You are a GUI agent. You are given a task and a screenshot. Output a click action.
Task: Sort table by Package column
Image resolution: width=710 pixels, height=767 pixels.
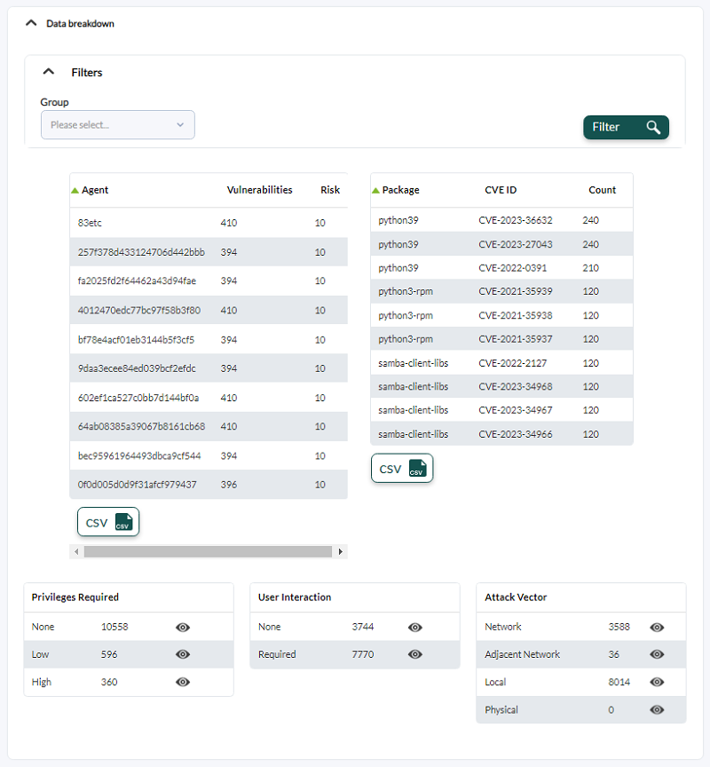pos(400,190)
